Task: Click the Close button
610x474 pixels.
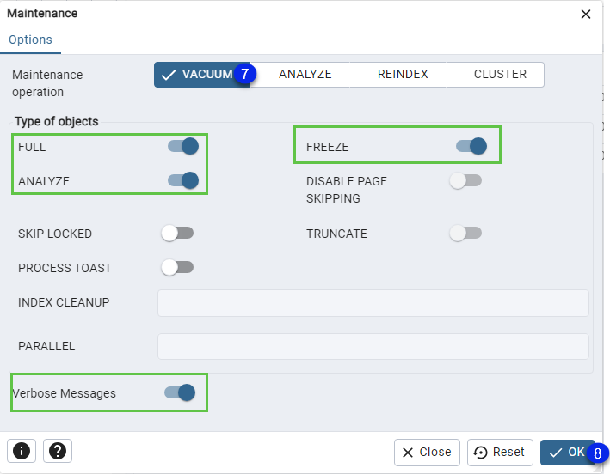Action: [x=427, y=453]
